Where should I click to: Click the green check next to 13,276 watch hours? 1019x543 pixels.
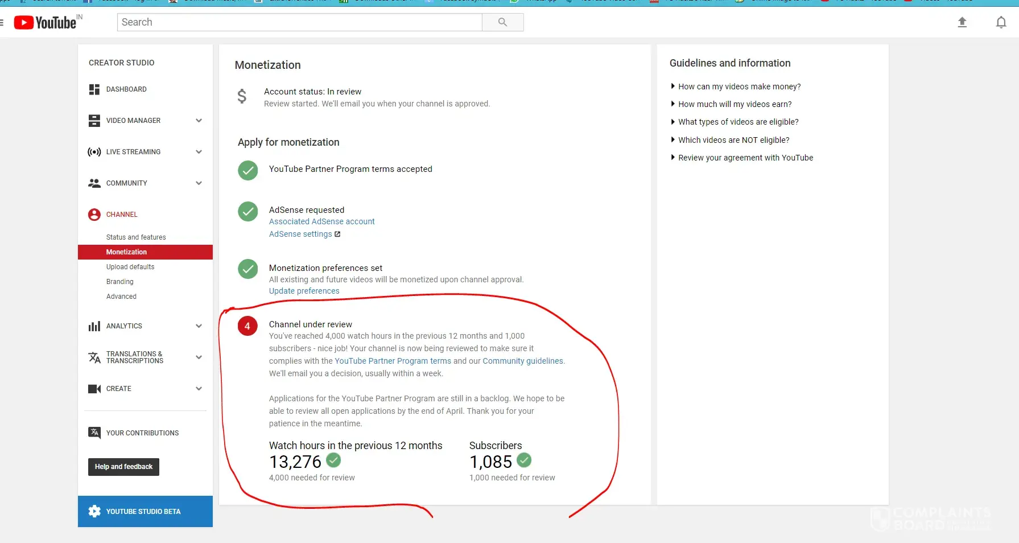(x=334, y=460)
